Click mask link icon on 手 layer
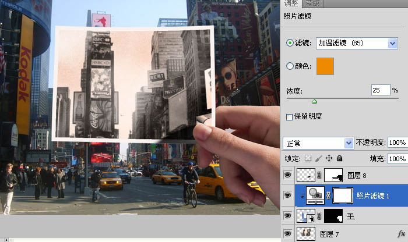Screen dimensions: 408x242 coord(320,216)
